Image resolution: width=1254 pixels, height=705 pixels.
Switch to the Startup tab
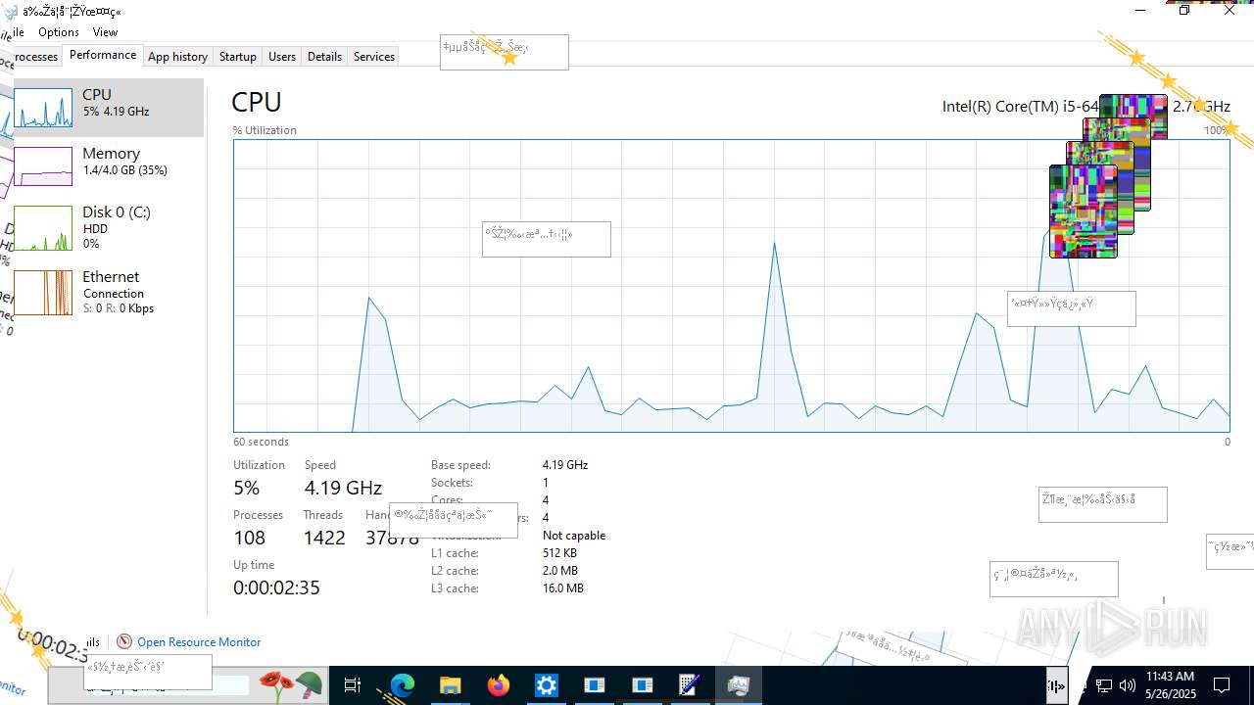click(x=237, y=57)
